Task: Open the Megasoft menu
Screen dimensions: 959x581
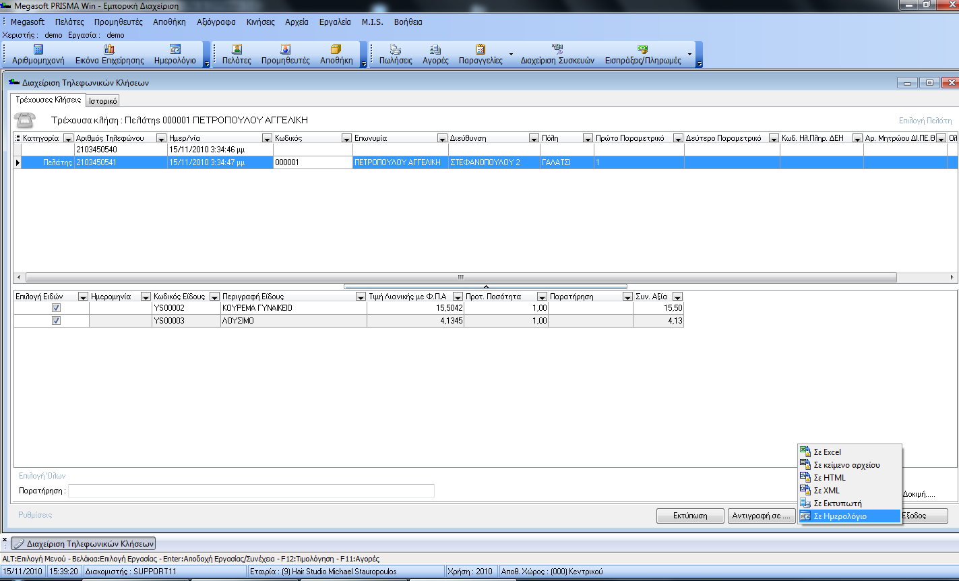Action: (x=28, y=22)
